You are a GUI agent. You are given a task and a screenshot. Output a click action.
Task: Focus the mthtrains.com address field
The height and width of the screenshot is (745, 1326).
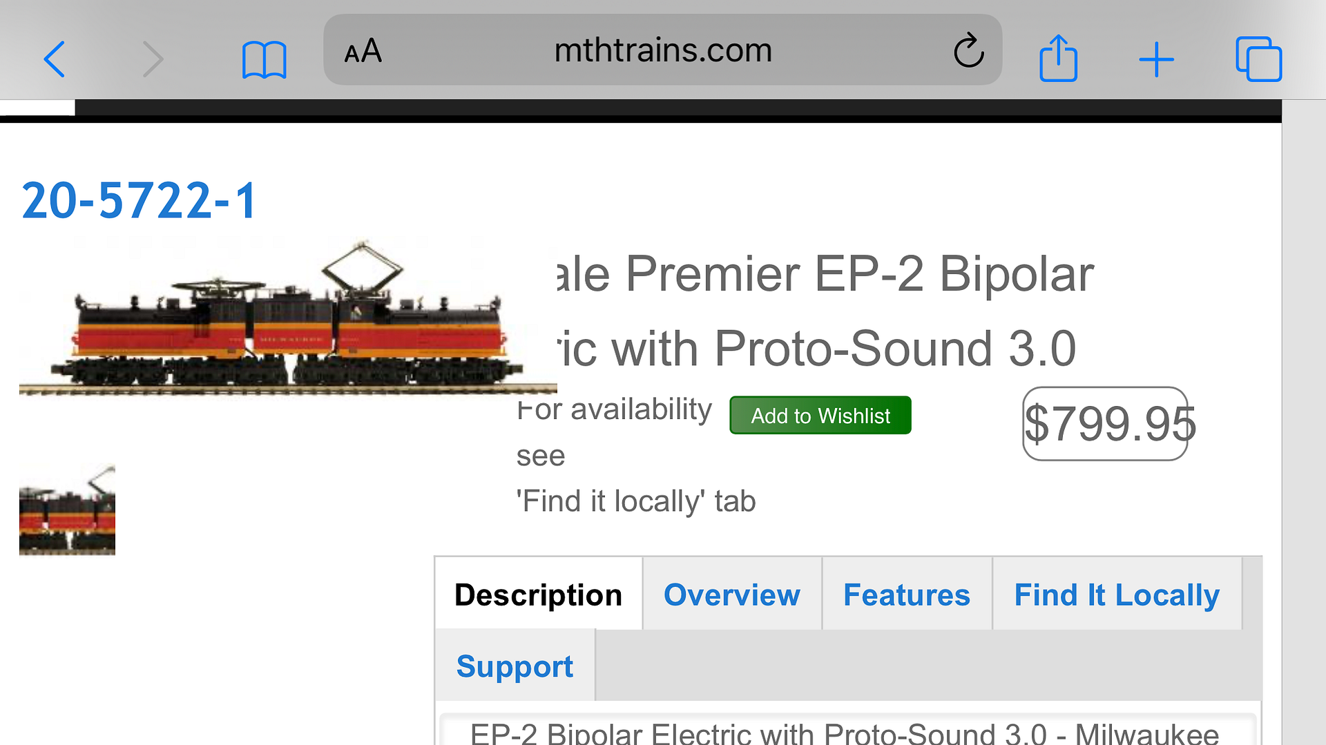662,50
